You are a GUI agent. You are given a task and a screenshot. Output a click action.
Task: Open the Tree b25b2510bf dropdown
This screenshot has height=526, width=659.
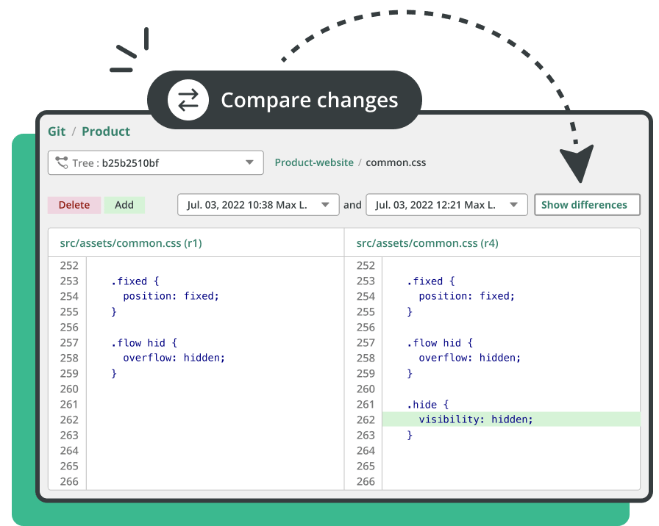pyautogui.click(x=249, y=163)
